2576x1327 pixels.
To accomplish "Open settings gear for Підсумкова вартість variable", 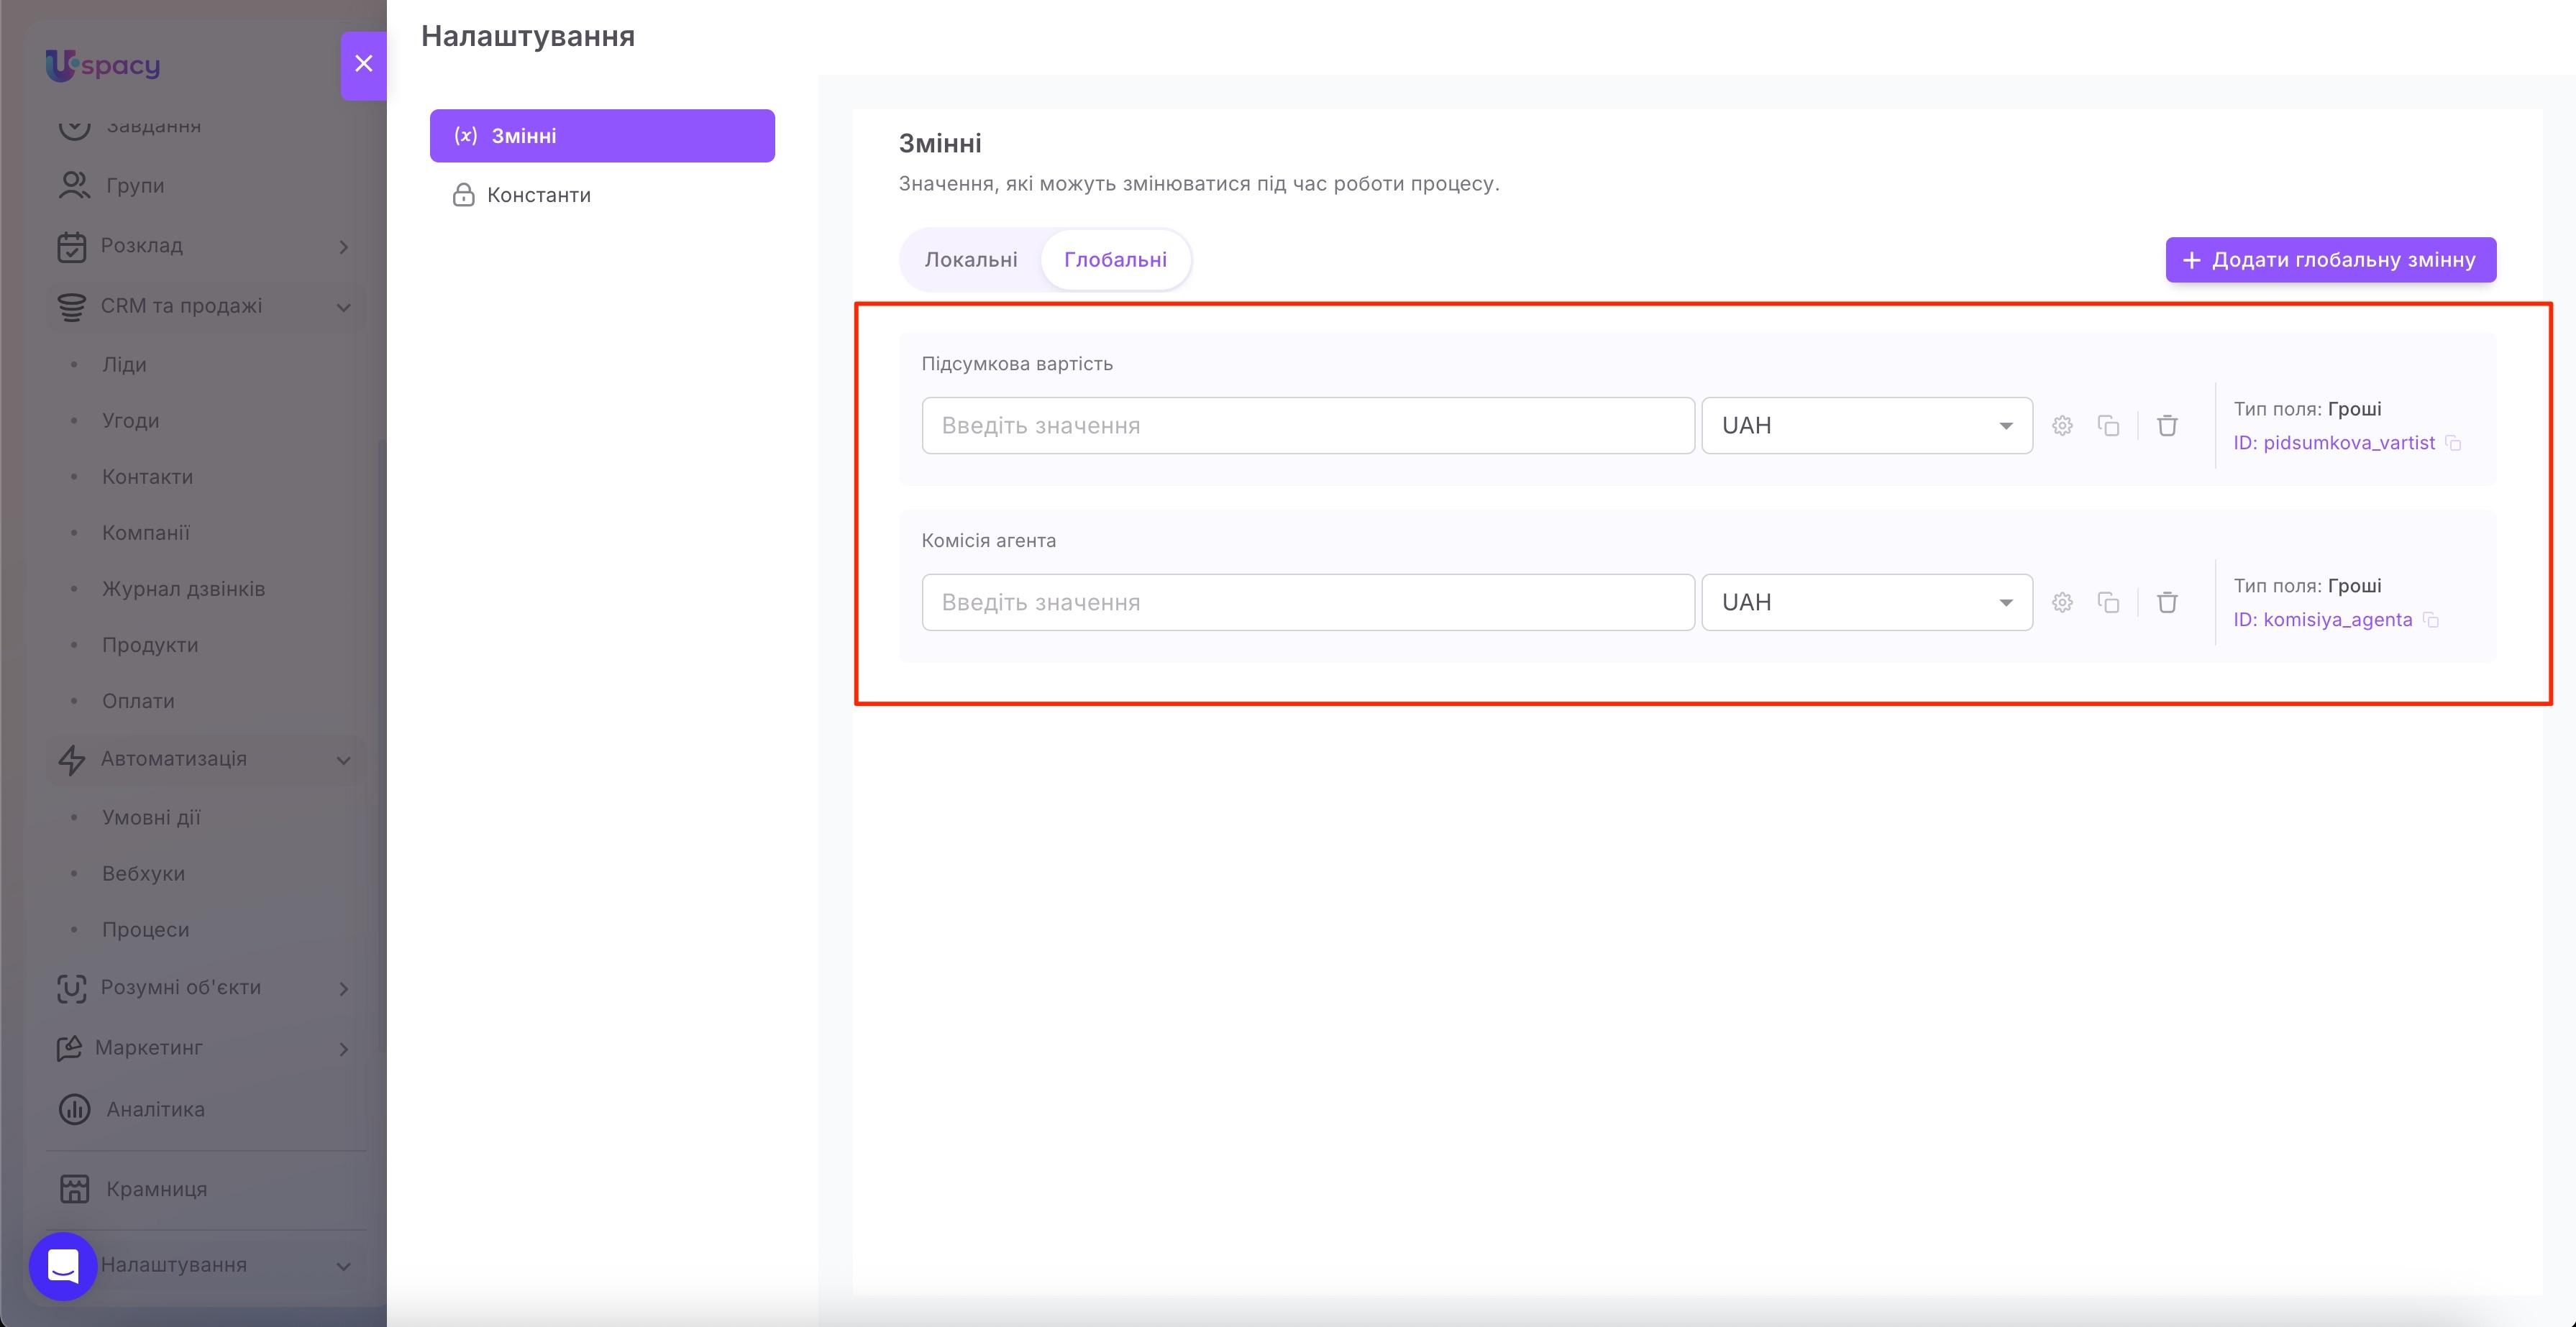I will click(x=2062, y=426).
